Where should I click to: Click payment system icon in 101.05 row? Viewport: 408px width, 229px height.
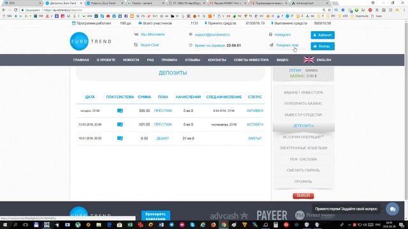point(120,125)
